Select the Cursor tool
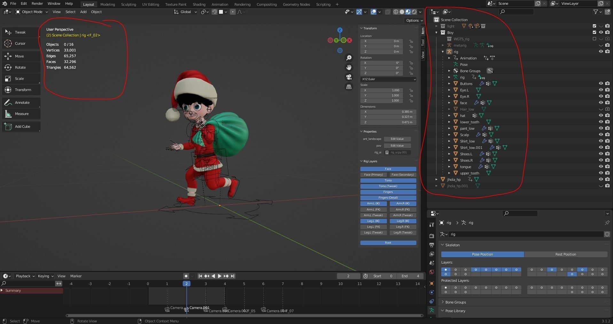The width and height of the screenshot is (613, 324). 21,43
